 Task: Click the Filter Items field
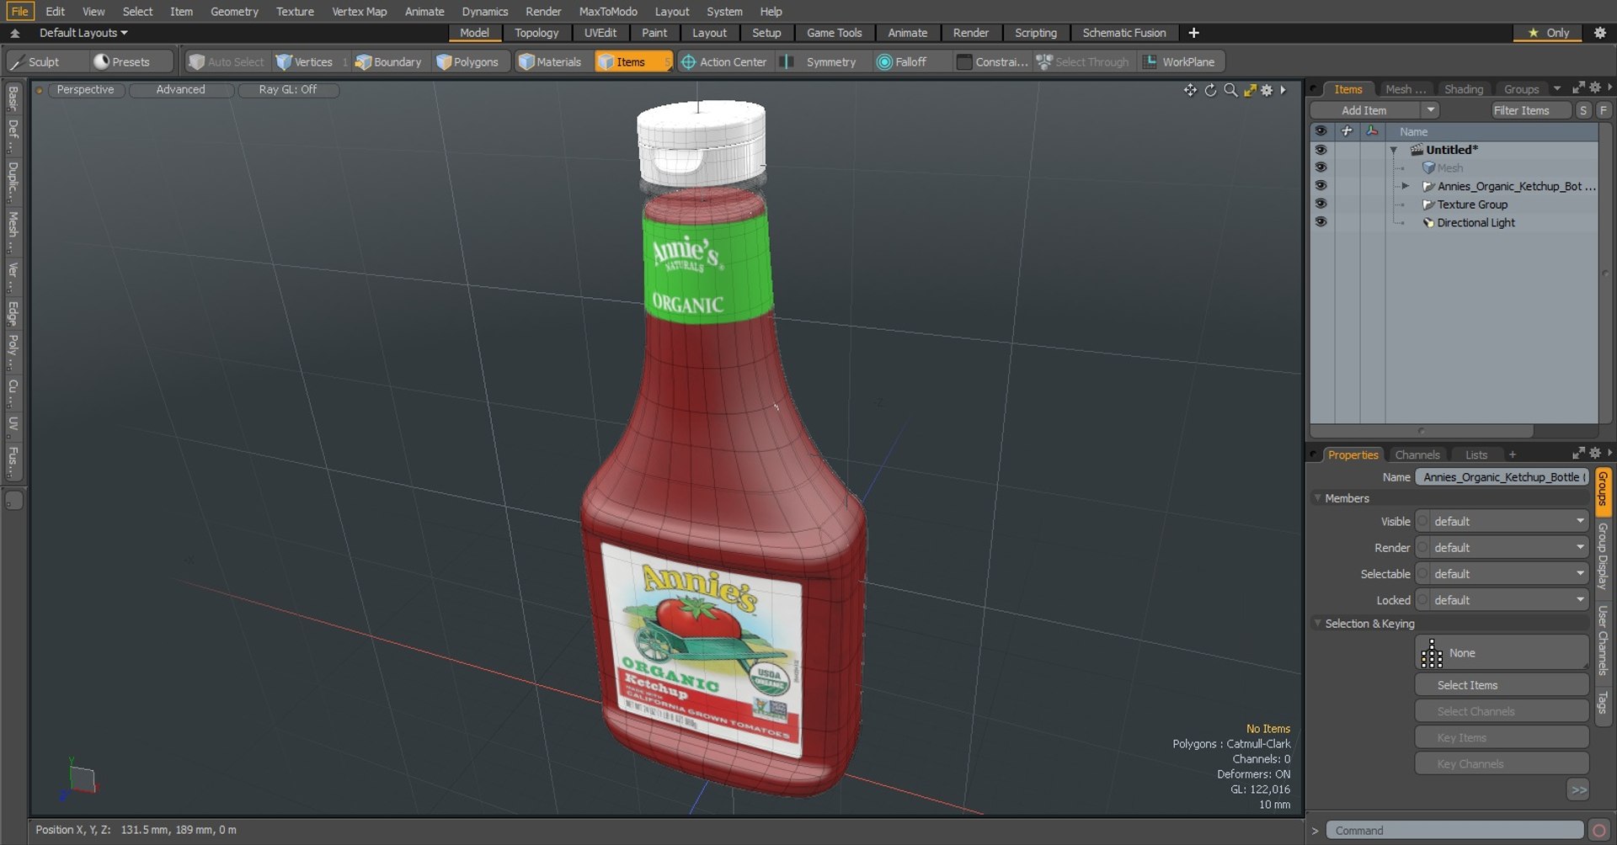click(x=1530, y=110)
